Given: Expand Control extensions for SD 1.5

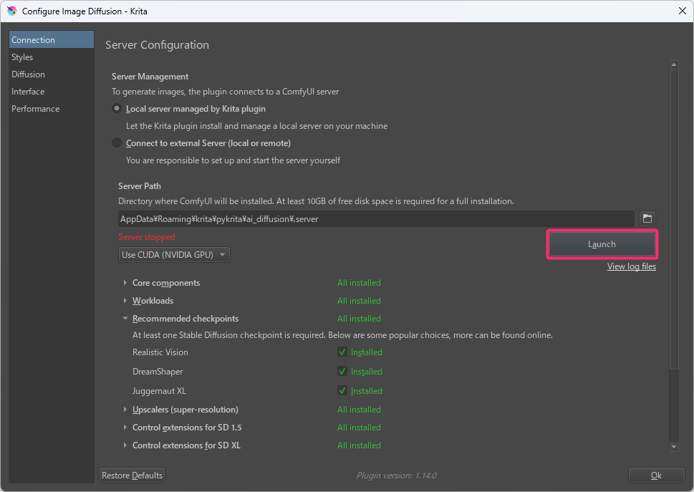Looking at the screenshot, I should pyautogui.click(x=125, y=428).
